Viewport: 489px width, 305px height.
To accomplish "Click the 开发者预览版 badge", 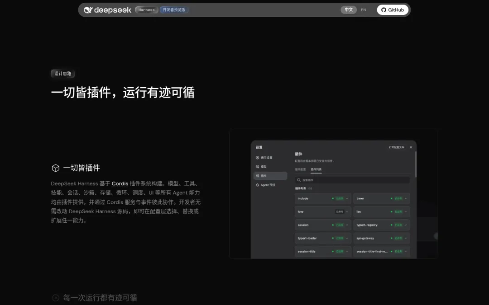I will tap(174, 10).
